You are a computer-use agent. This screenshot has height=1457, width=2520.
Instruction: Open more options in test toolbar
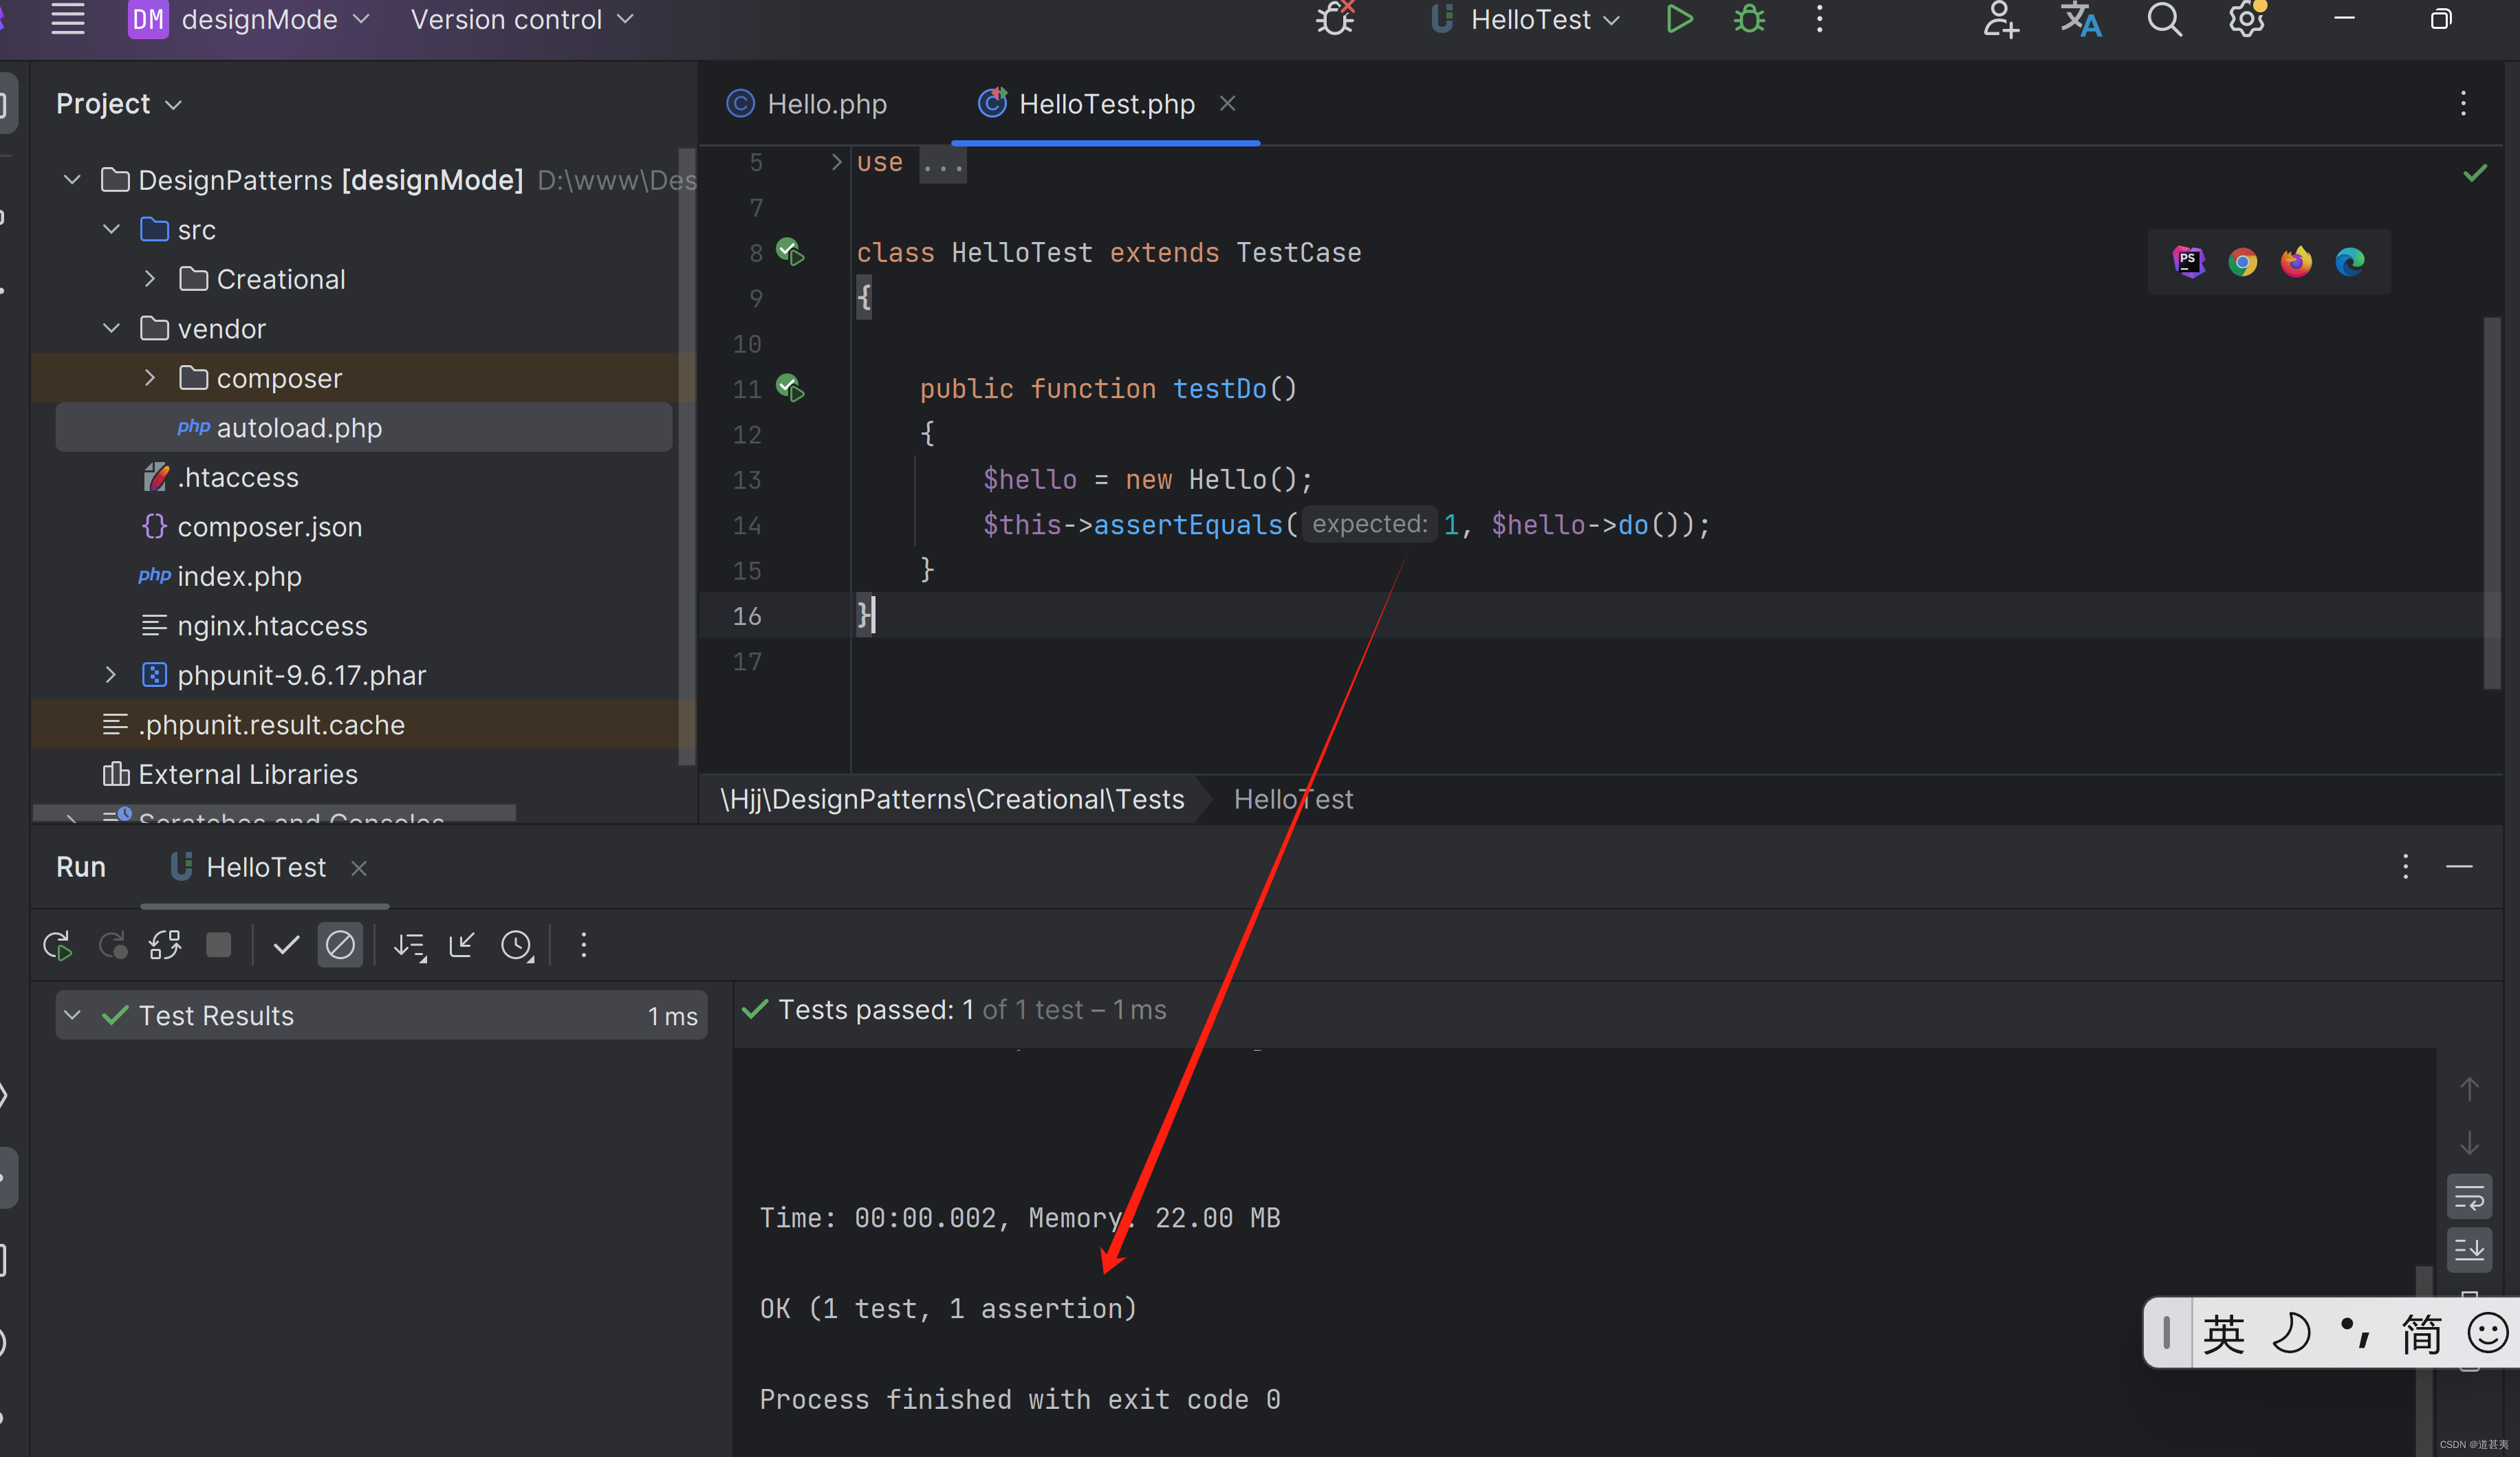[x=584, y=945]
